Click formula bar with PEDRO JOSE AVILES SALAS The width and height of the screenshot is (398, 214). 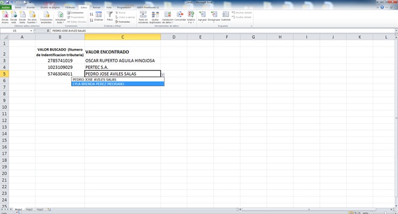pyautogui.click(x=223, y=31)
